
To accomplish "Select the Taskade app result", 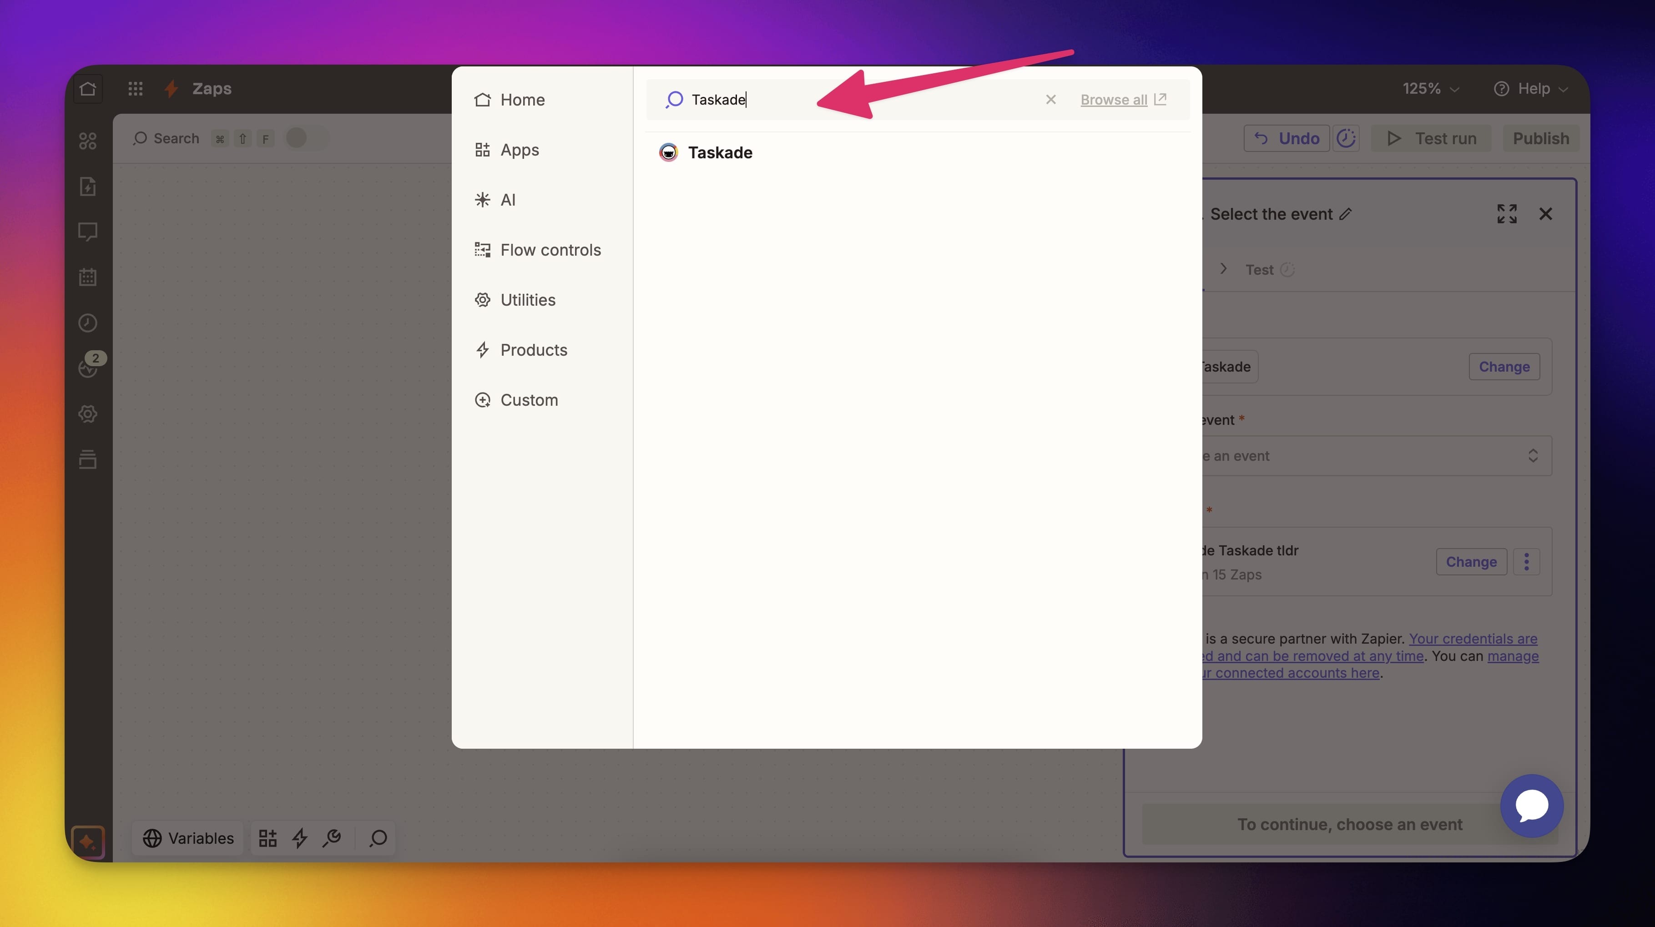I will pyautogui.click(x=719, y=152).
